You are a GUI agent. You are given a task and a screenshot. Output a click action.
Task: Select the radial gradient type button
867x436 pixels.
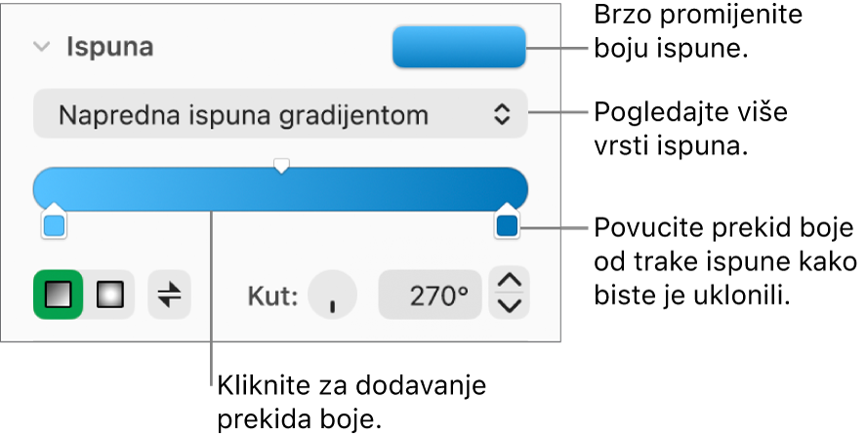(109, 295)
